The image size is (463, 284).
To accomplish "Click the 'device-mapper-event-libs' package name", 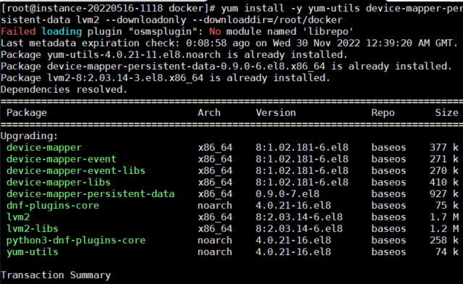I will click(x=76, y=170).
